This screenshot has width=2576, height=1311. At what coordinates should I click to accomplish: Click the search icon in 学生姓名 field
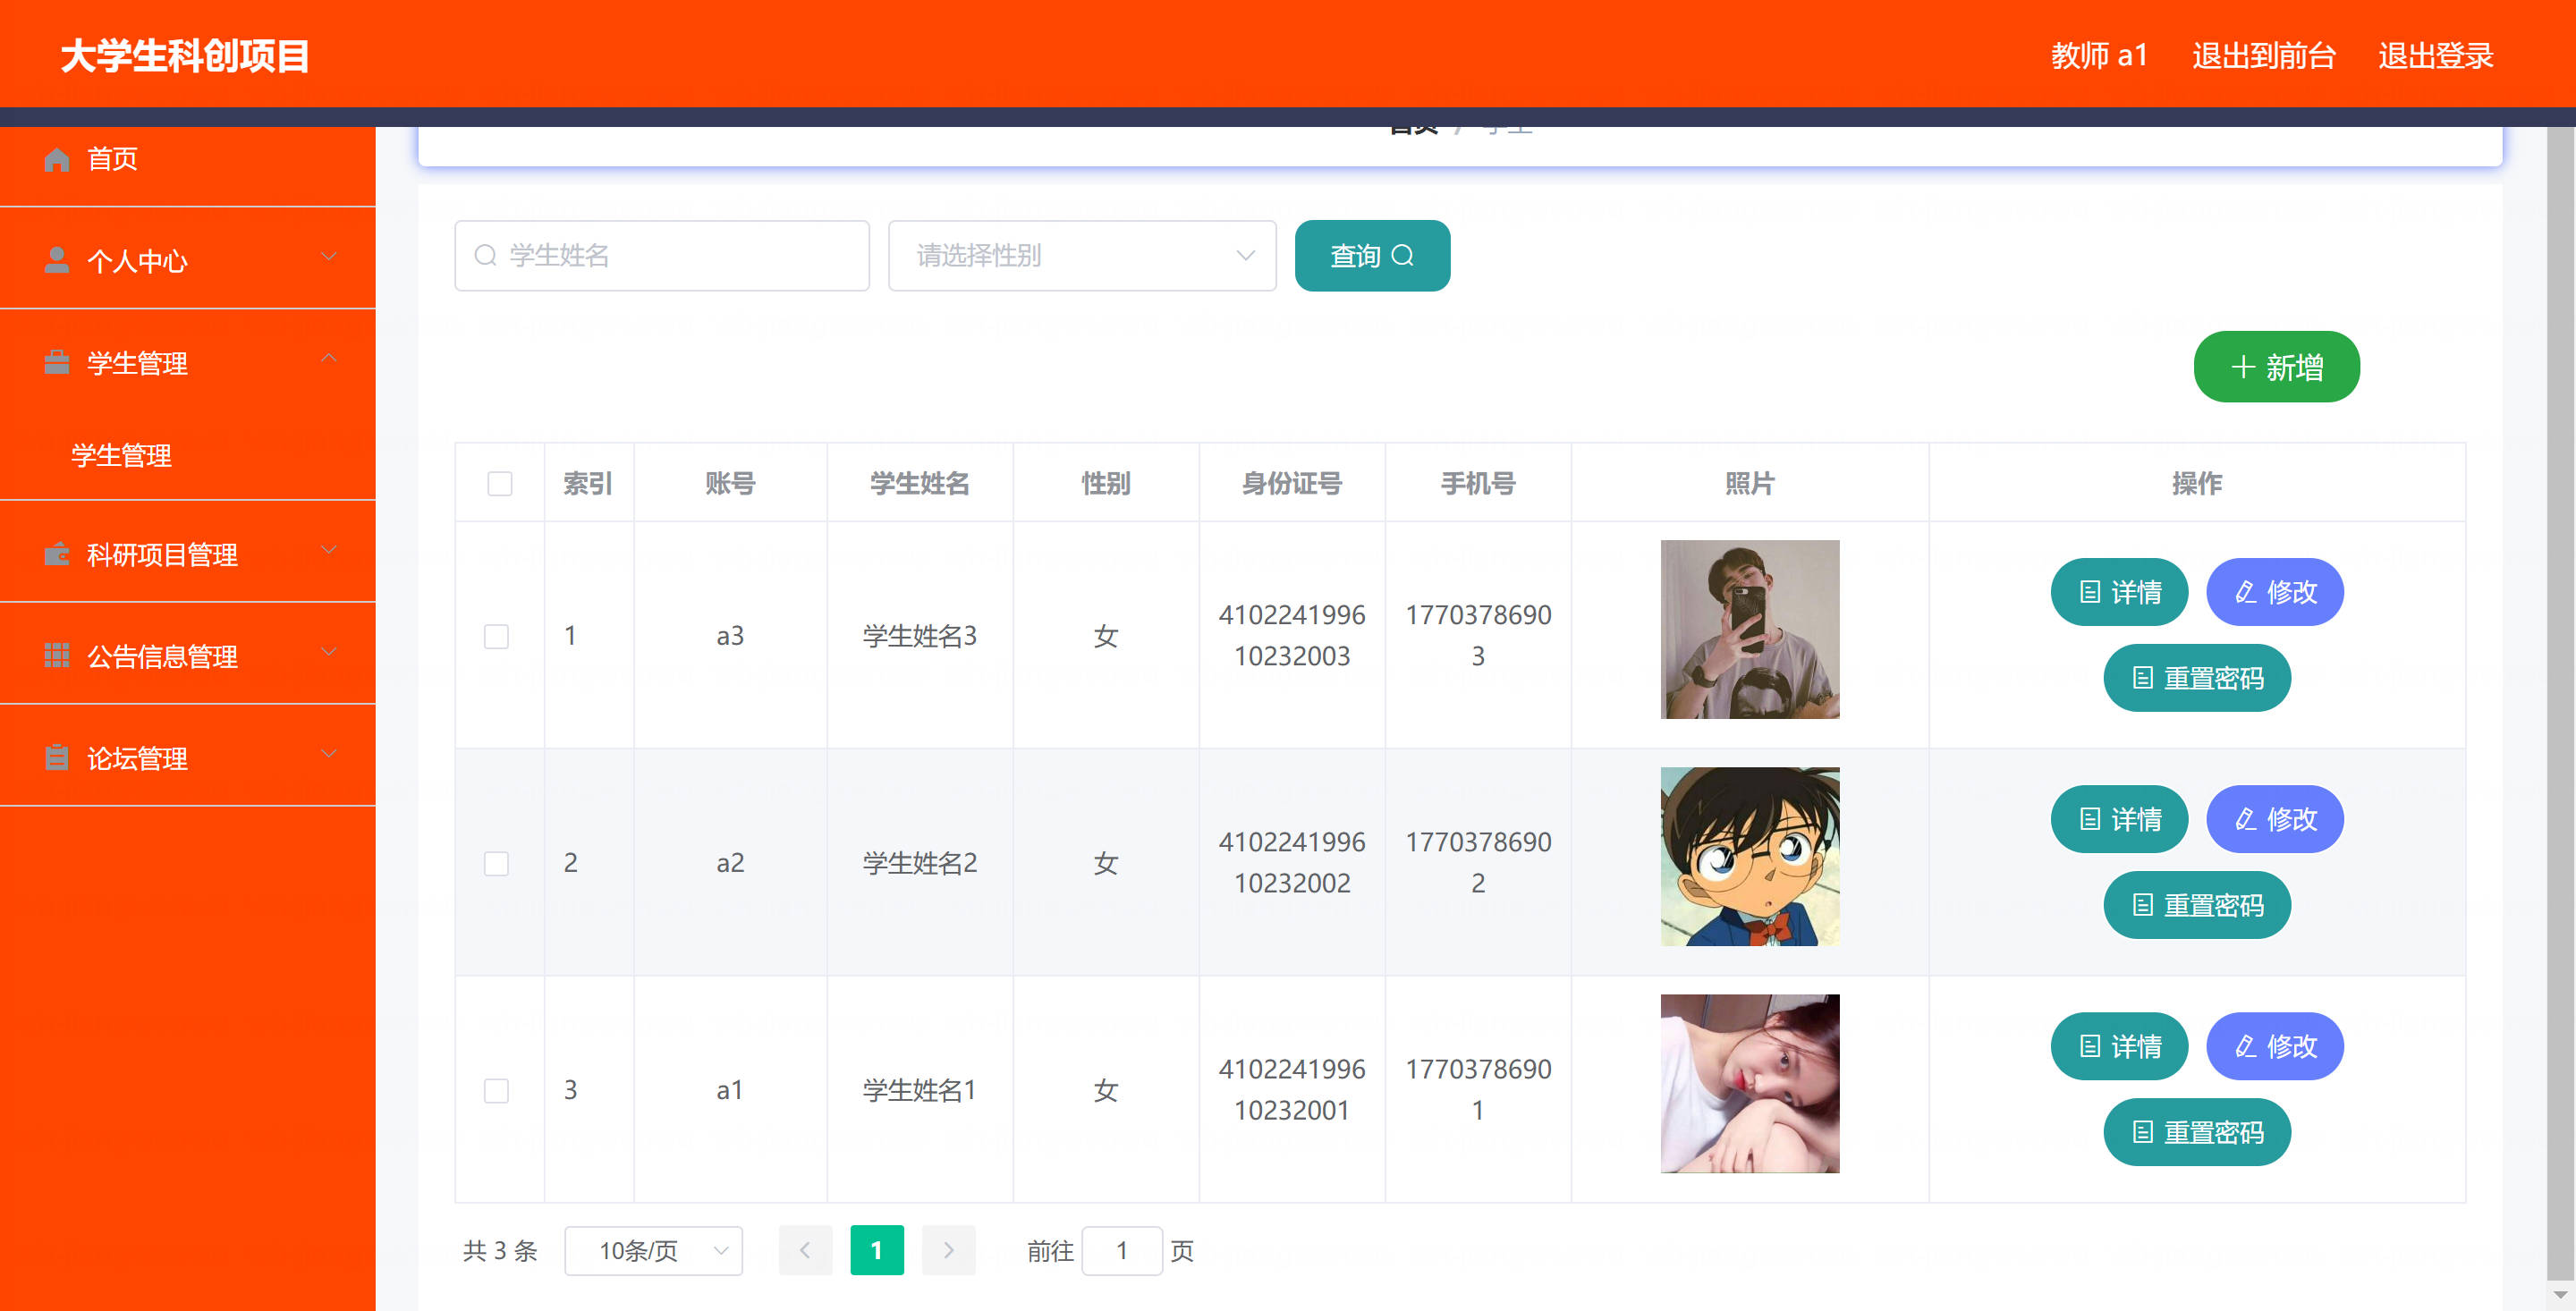486,256
